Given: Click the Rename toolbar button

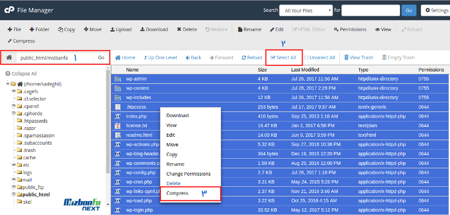Looking at the screenshot, I should coord(250,29).
